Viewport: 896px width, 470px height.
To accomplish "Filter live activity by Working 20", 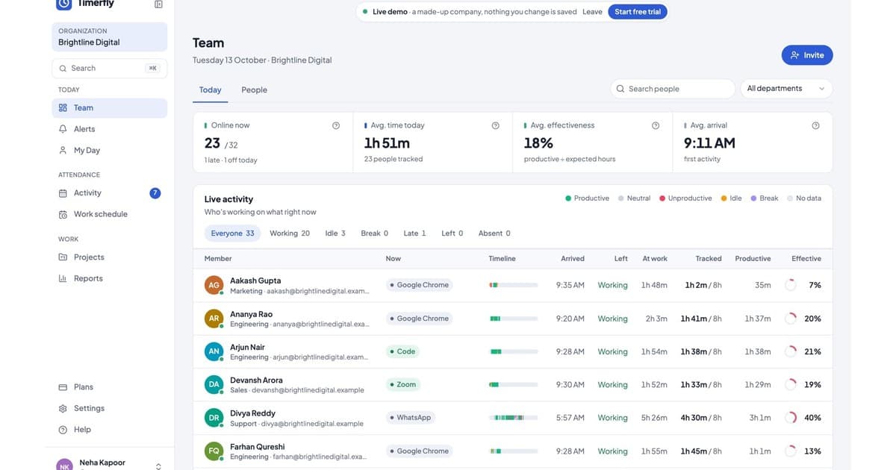I will [x=290, y=234].
